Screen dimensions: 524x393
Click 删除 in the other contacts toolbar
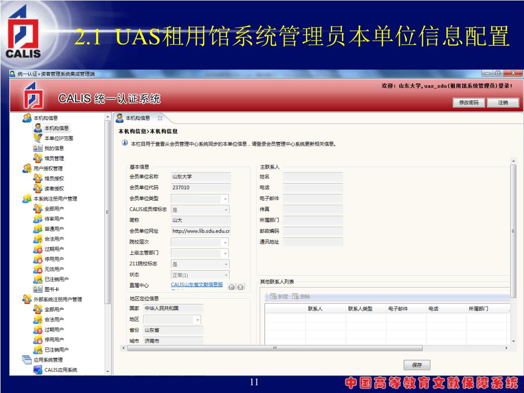click(301, 296)
